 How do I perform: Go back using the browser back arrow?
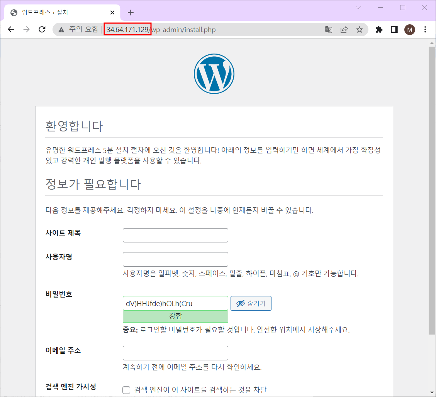tap(11, 29)
